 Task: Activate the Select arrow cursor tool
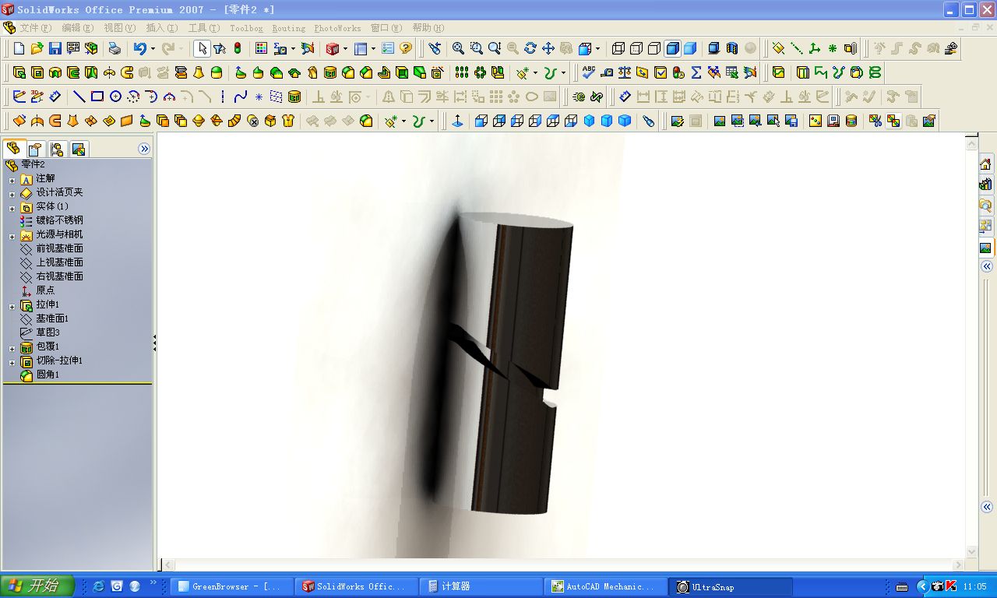click(x=202, y=48)
